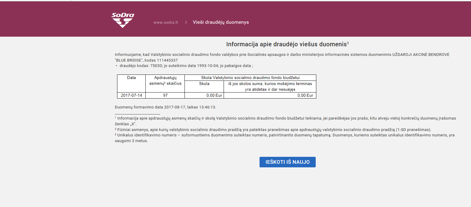Click footnote 2 about Fiziniai asmenys
Screen dimensions: 471x207
(x=273, y=130)
